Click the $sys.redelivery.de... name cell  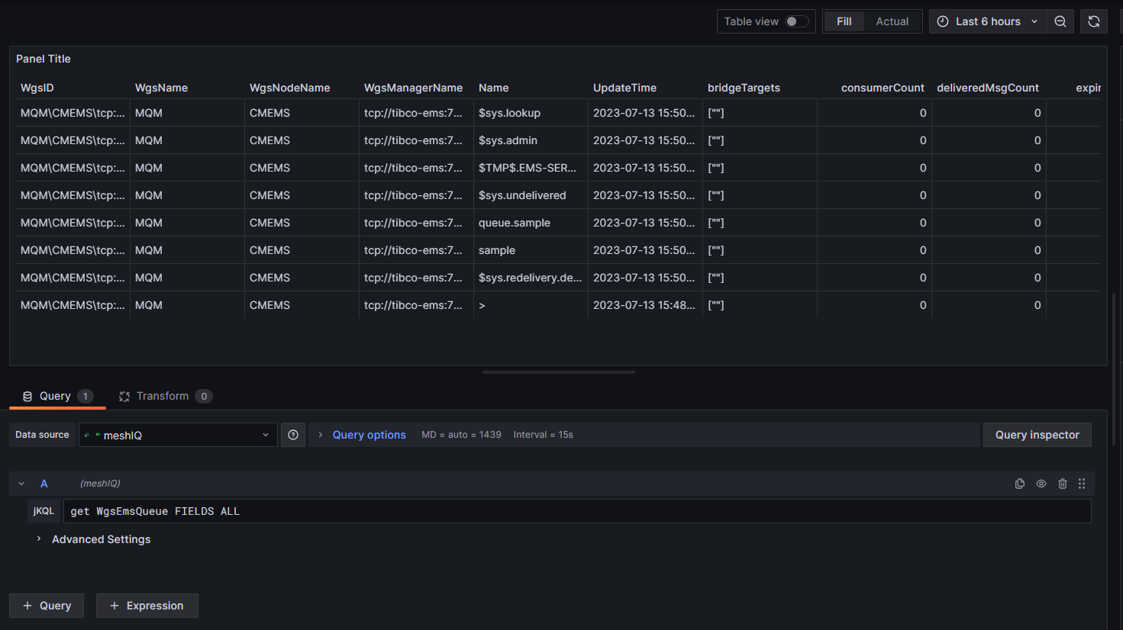(531, 278)
